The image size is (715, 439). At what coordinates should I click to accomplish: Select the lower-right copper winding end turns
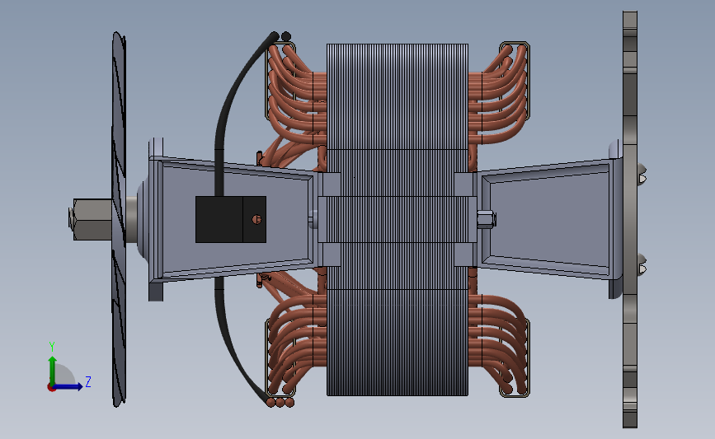pyautogui.click(x=499, y=345)
